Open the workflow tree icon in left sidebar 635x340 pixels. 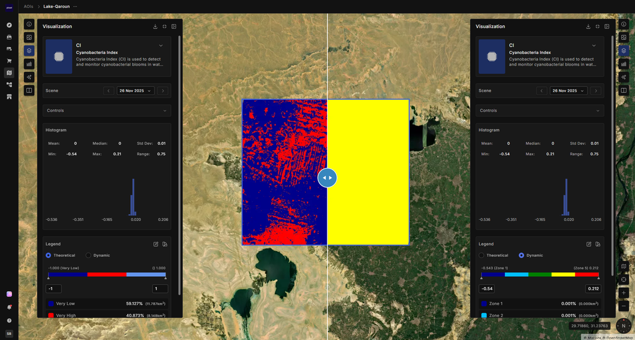[9, 84]
